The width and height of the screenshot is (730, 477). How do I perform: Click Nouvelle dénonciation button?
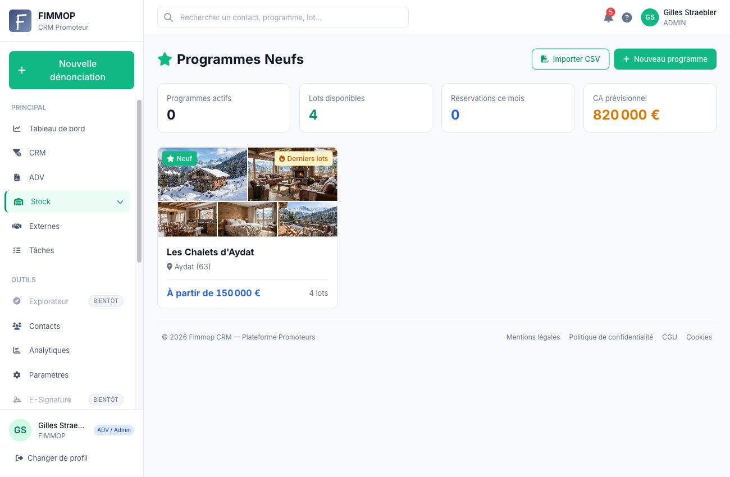click(x=71, y=70)
